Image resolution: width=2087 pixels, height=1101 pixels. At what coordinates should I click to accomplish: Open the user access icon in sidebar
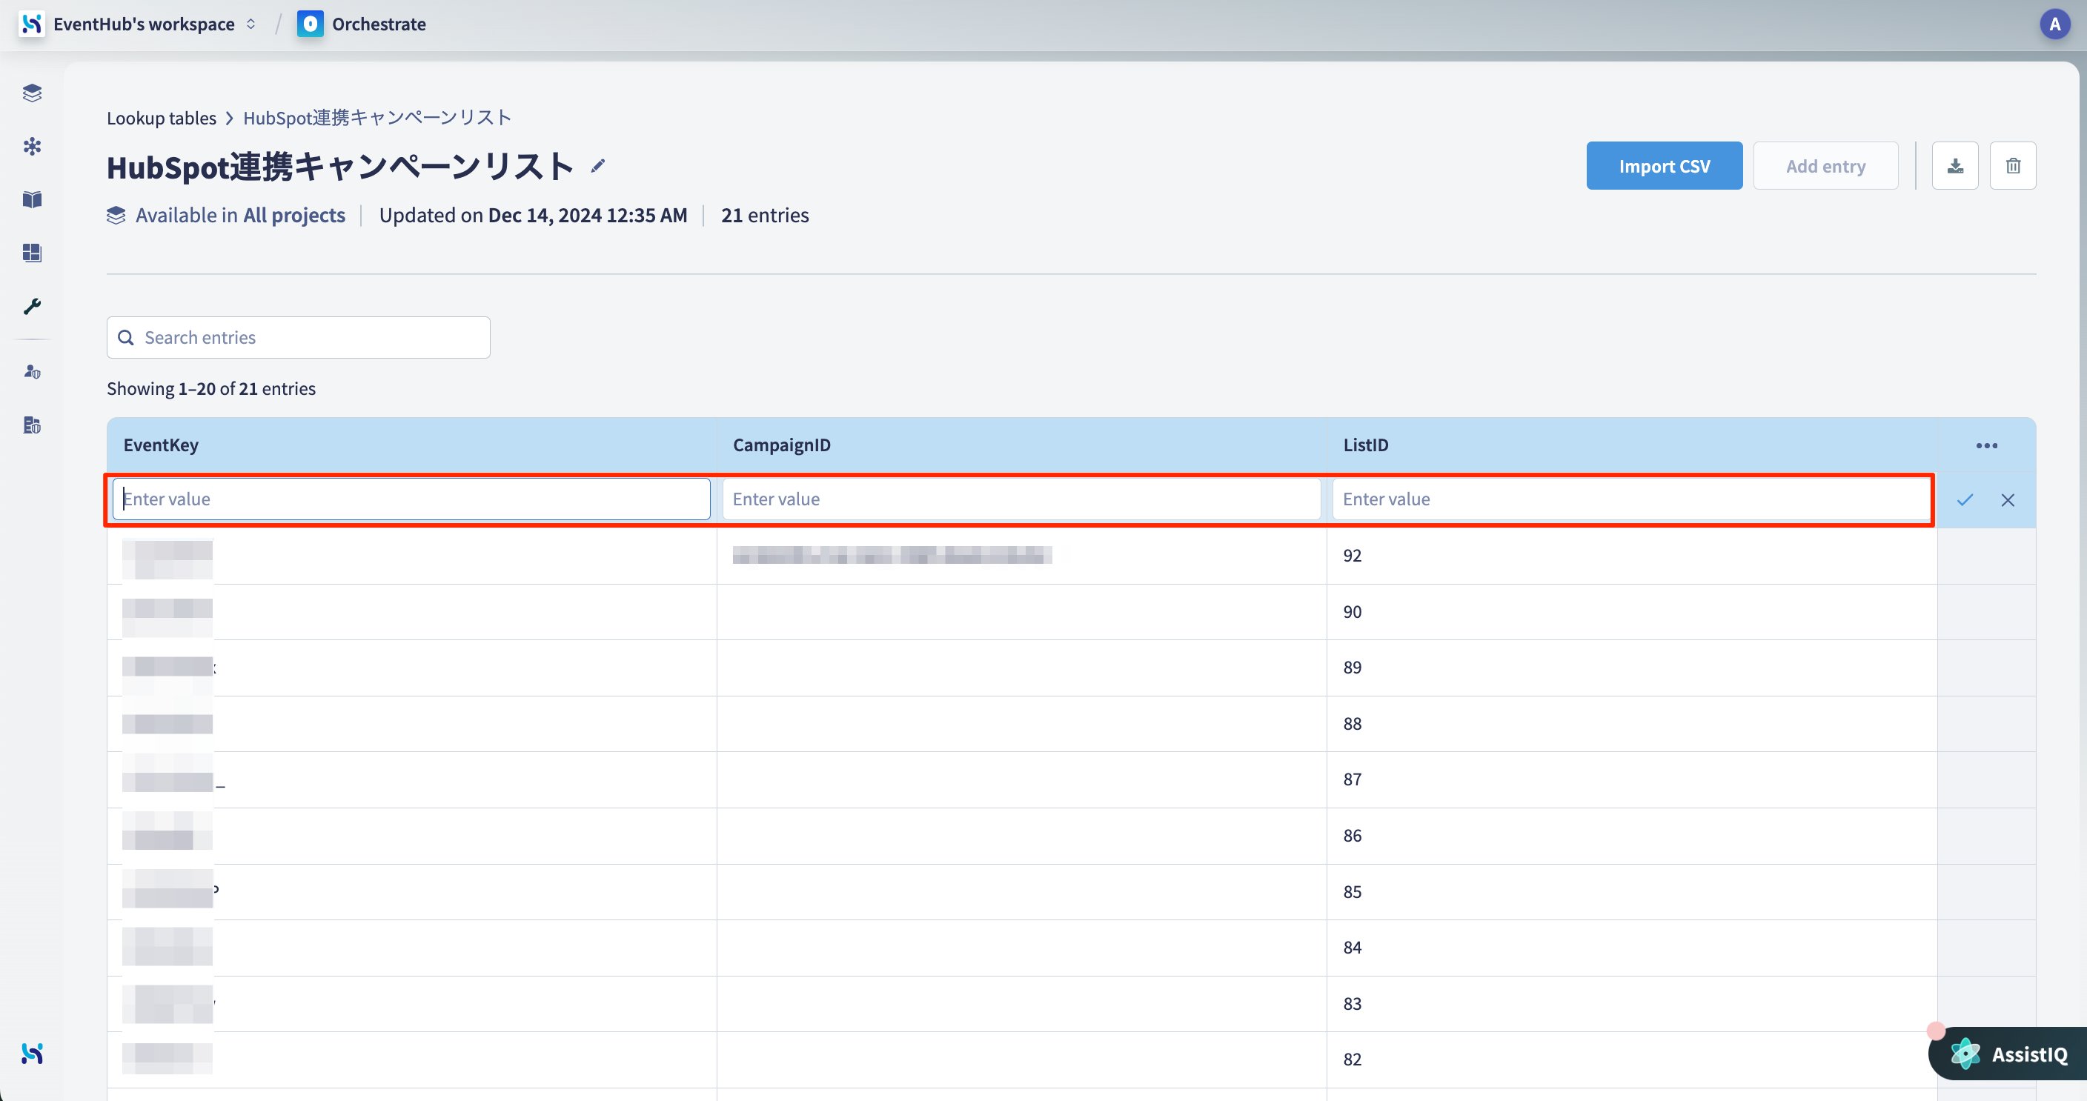33,372
